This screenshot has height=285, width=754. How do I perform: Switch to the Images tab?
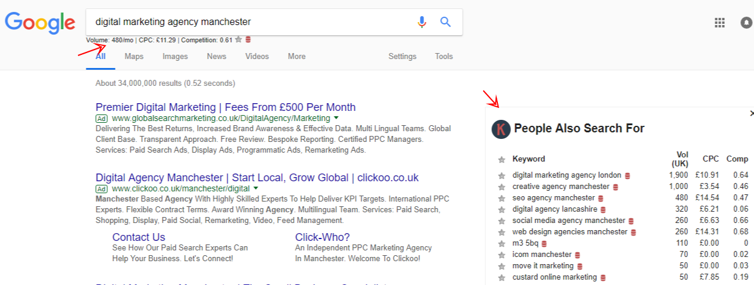pyautogui.click(x=175, y=57)
